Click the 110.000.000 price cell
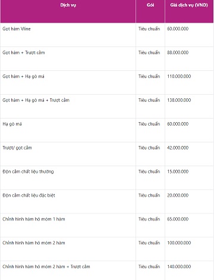Viewport: 214px width, 280px height. click(189, 82)
